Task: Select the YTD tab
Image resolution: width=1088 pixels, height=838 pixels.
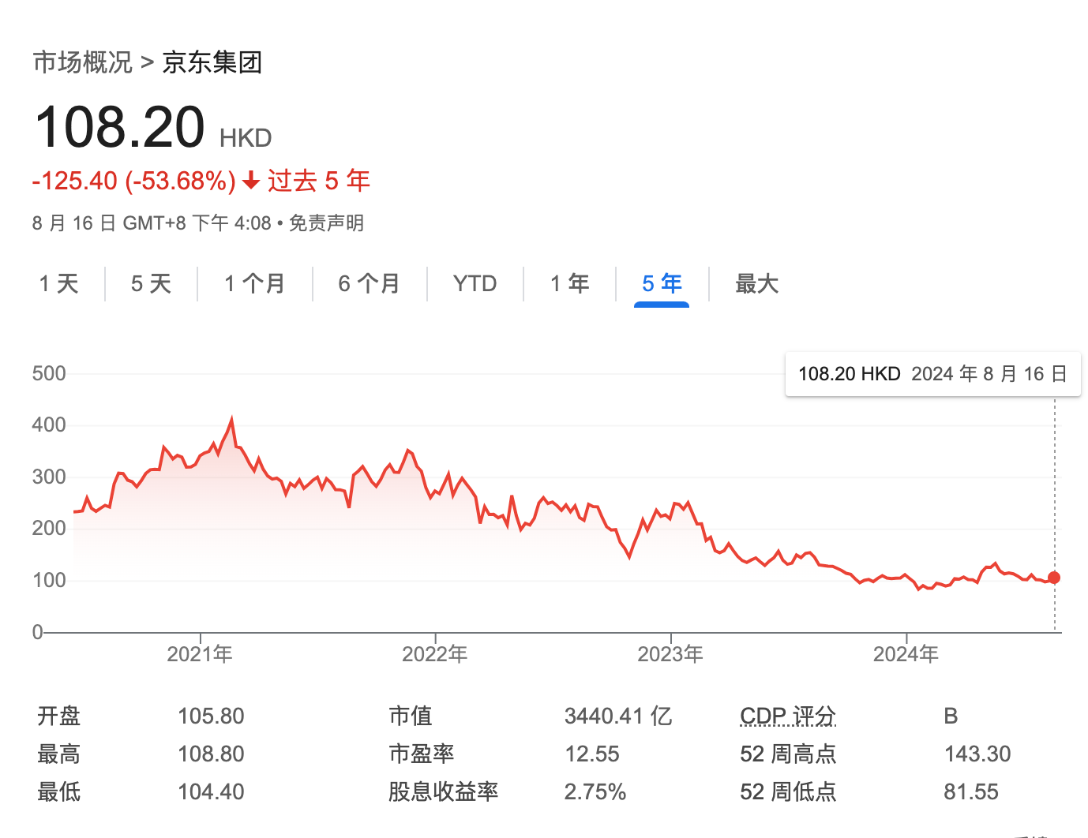Action: coord(475,283)
